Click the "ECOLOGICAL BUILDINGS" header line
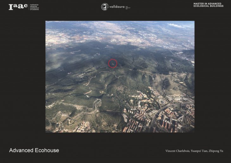This screenshot has height=163, width=231. click(x=208, y=6)
